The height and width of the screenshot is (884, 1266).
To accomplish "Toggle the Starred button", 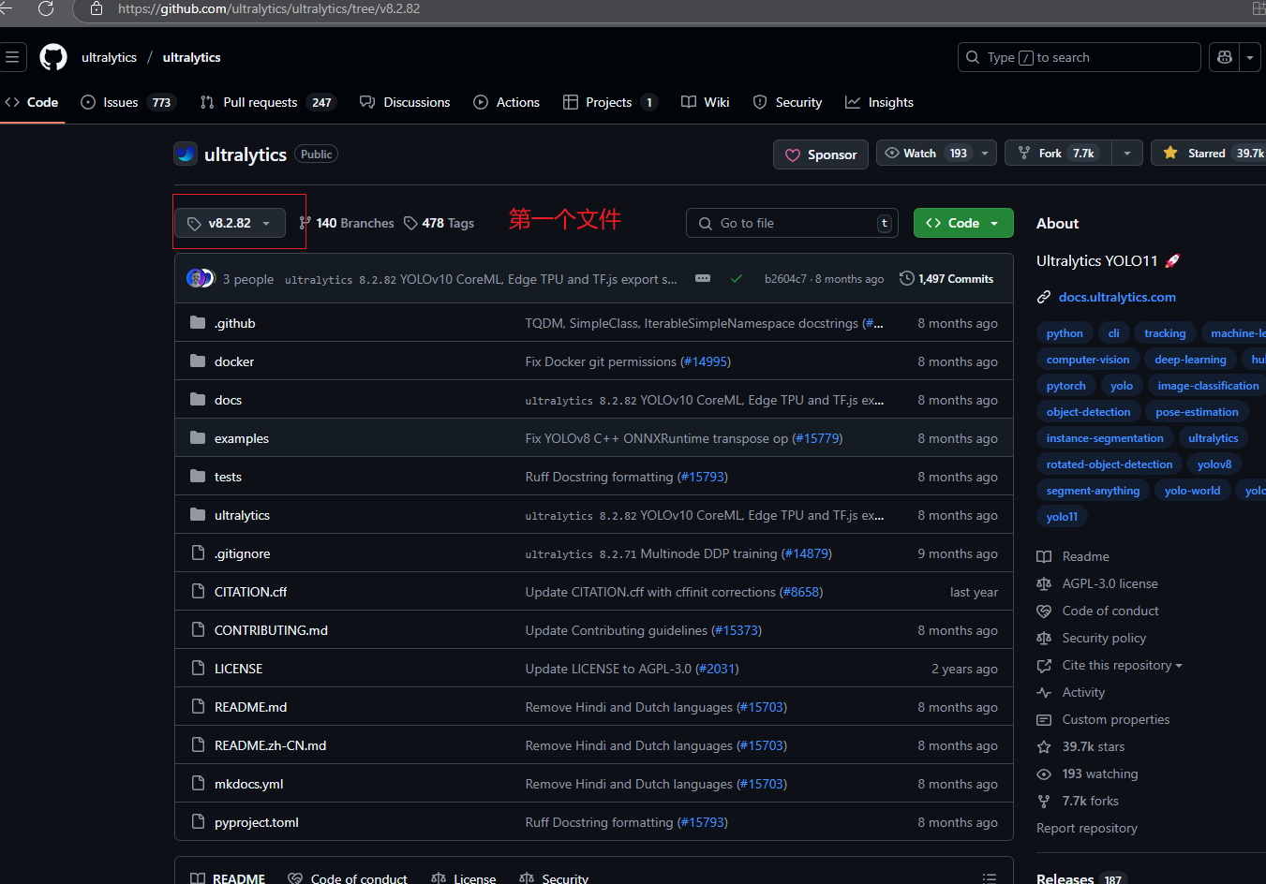I will click(1209, 153).
